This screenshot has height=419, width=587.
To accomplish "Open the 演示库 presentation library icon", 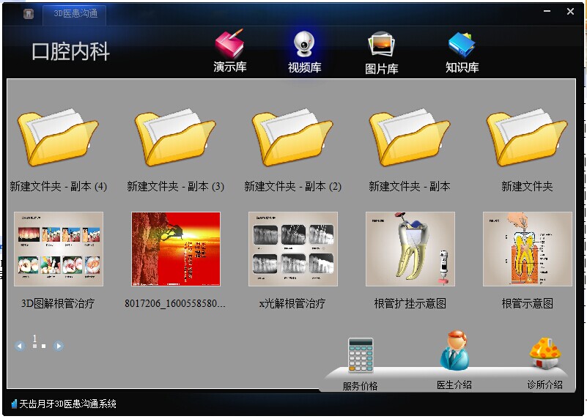I will (229, 45).
